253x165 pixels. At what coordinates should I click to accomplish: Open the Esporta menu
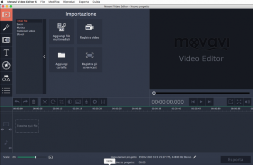point(84,2)
